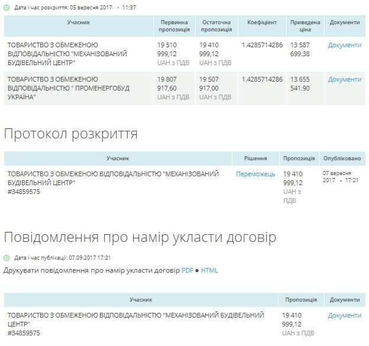Select the Документи header of the contract intent table

345,300
